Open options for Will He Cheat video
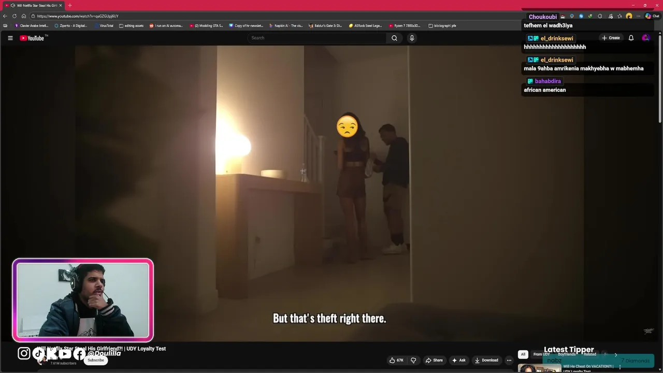The image size is (663, 373). tap(620, 367)
